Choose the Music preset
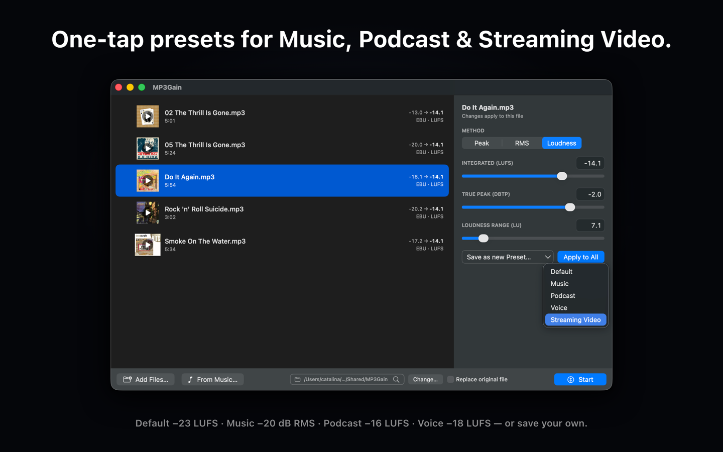Image resolution: width=723 pixels, height=452 pixels. (x=575, y=284)
